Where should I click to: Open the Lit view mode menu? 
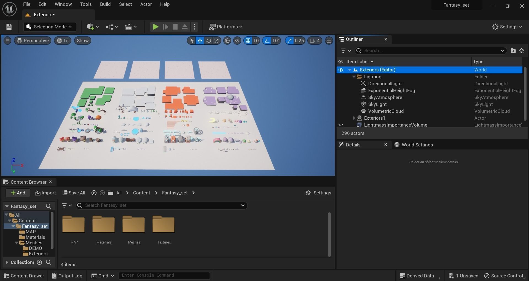pyautogui.click(x=63, y=41)
